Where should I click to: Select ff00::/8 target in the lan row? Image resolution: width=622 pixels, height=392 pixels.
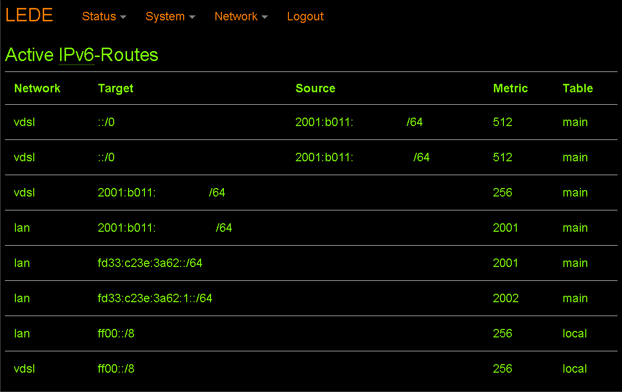116,333
